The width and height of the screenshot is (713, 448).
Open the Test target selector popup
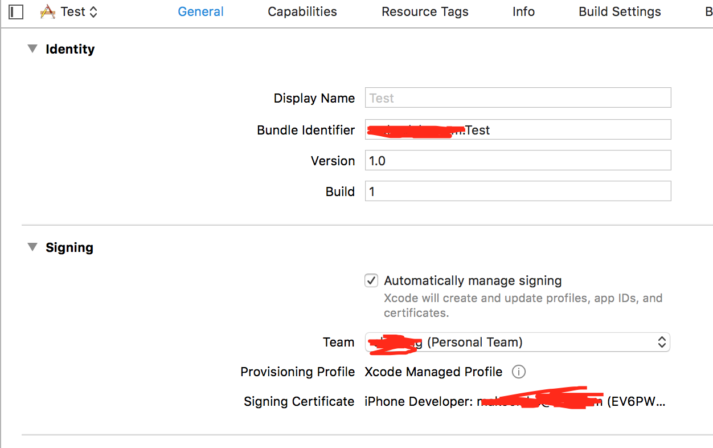pos(79,11)
